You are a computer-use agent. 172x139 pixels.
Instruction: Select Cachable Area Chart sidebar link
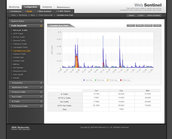(x=22, y=51)
